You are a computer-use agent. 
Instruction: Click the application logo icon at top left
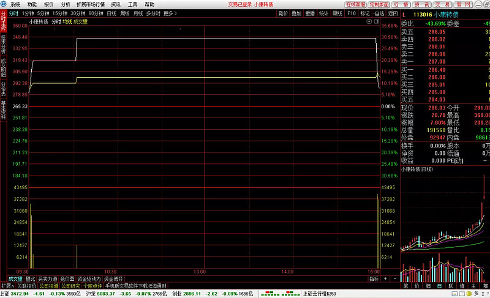[x=4, y=4]
